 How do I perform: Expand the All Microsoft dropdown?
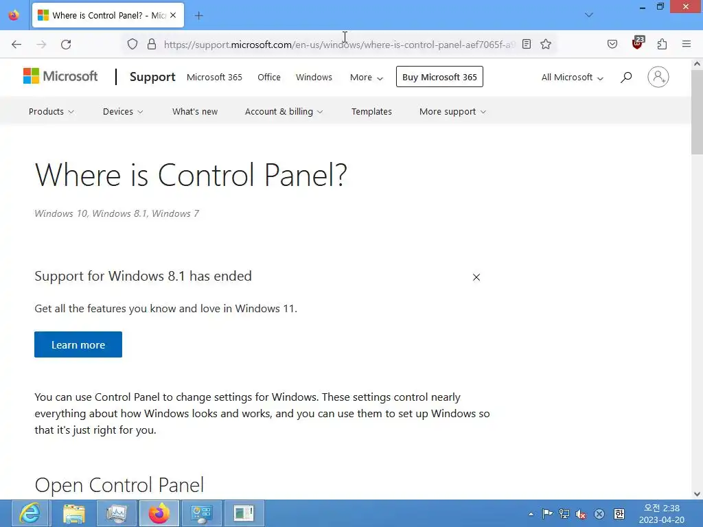[573, 77]
